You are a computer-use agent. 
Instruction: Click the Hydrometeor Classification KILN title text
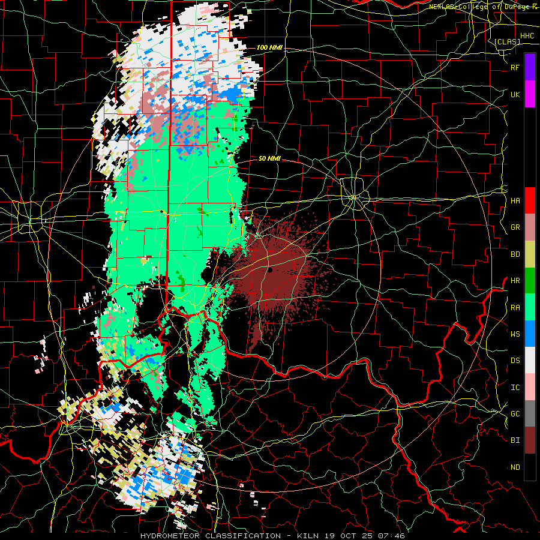point(272,536)
